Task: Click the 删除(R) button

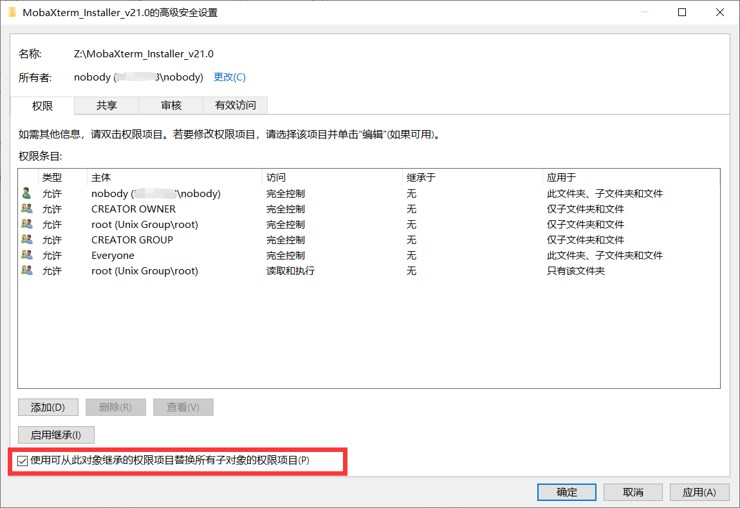Action: tap(116, 407)
